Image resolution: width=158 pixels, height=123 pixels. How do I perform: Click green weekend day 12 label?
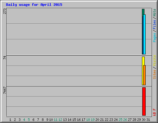[60, 120]
